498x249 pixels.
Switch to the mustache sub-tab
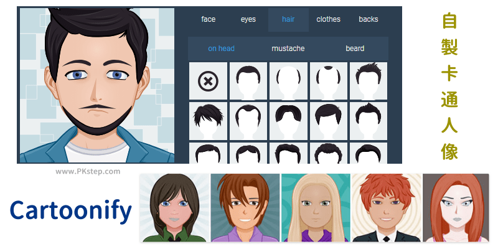288,49
